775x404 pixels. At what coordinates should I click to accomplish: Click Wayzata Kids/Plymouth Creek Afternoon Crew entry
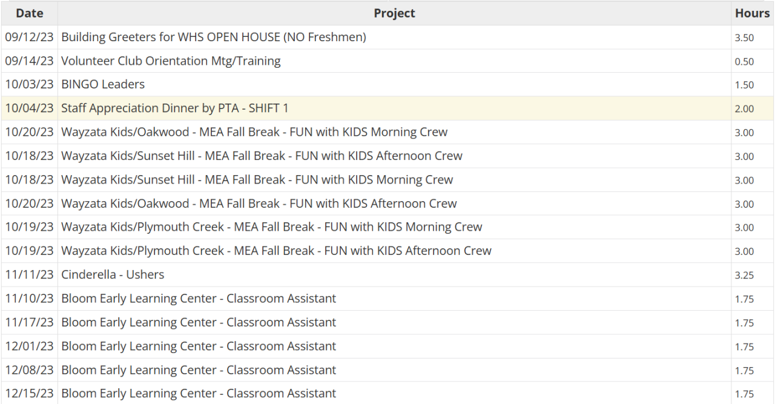click(x=276, y=251)
